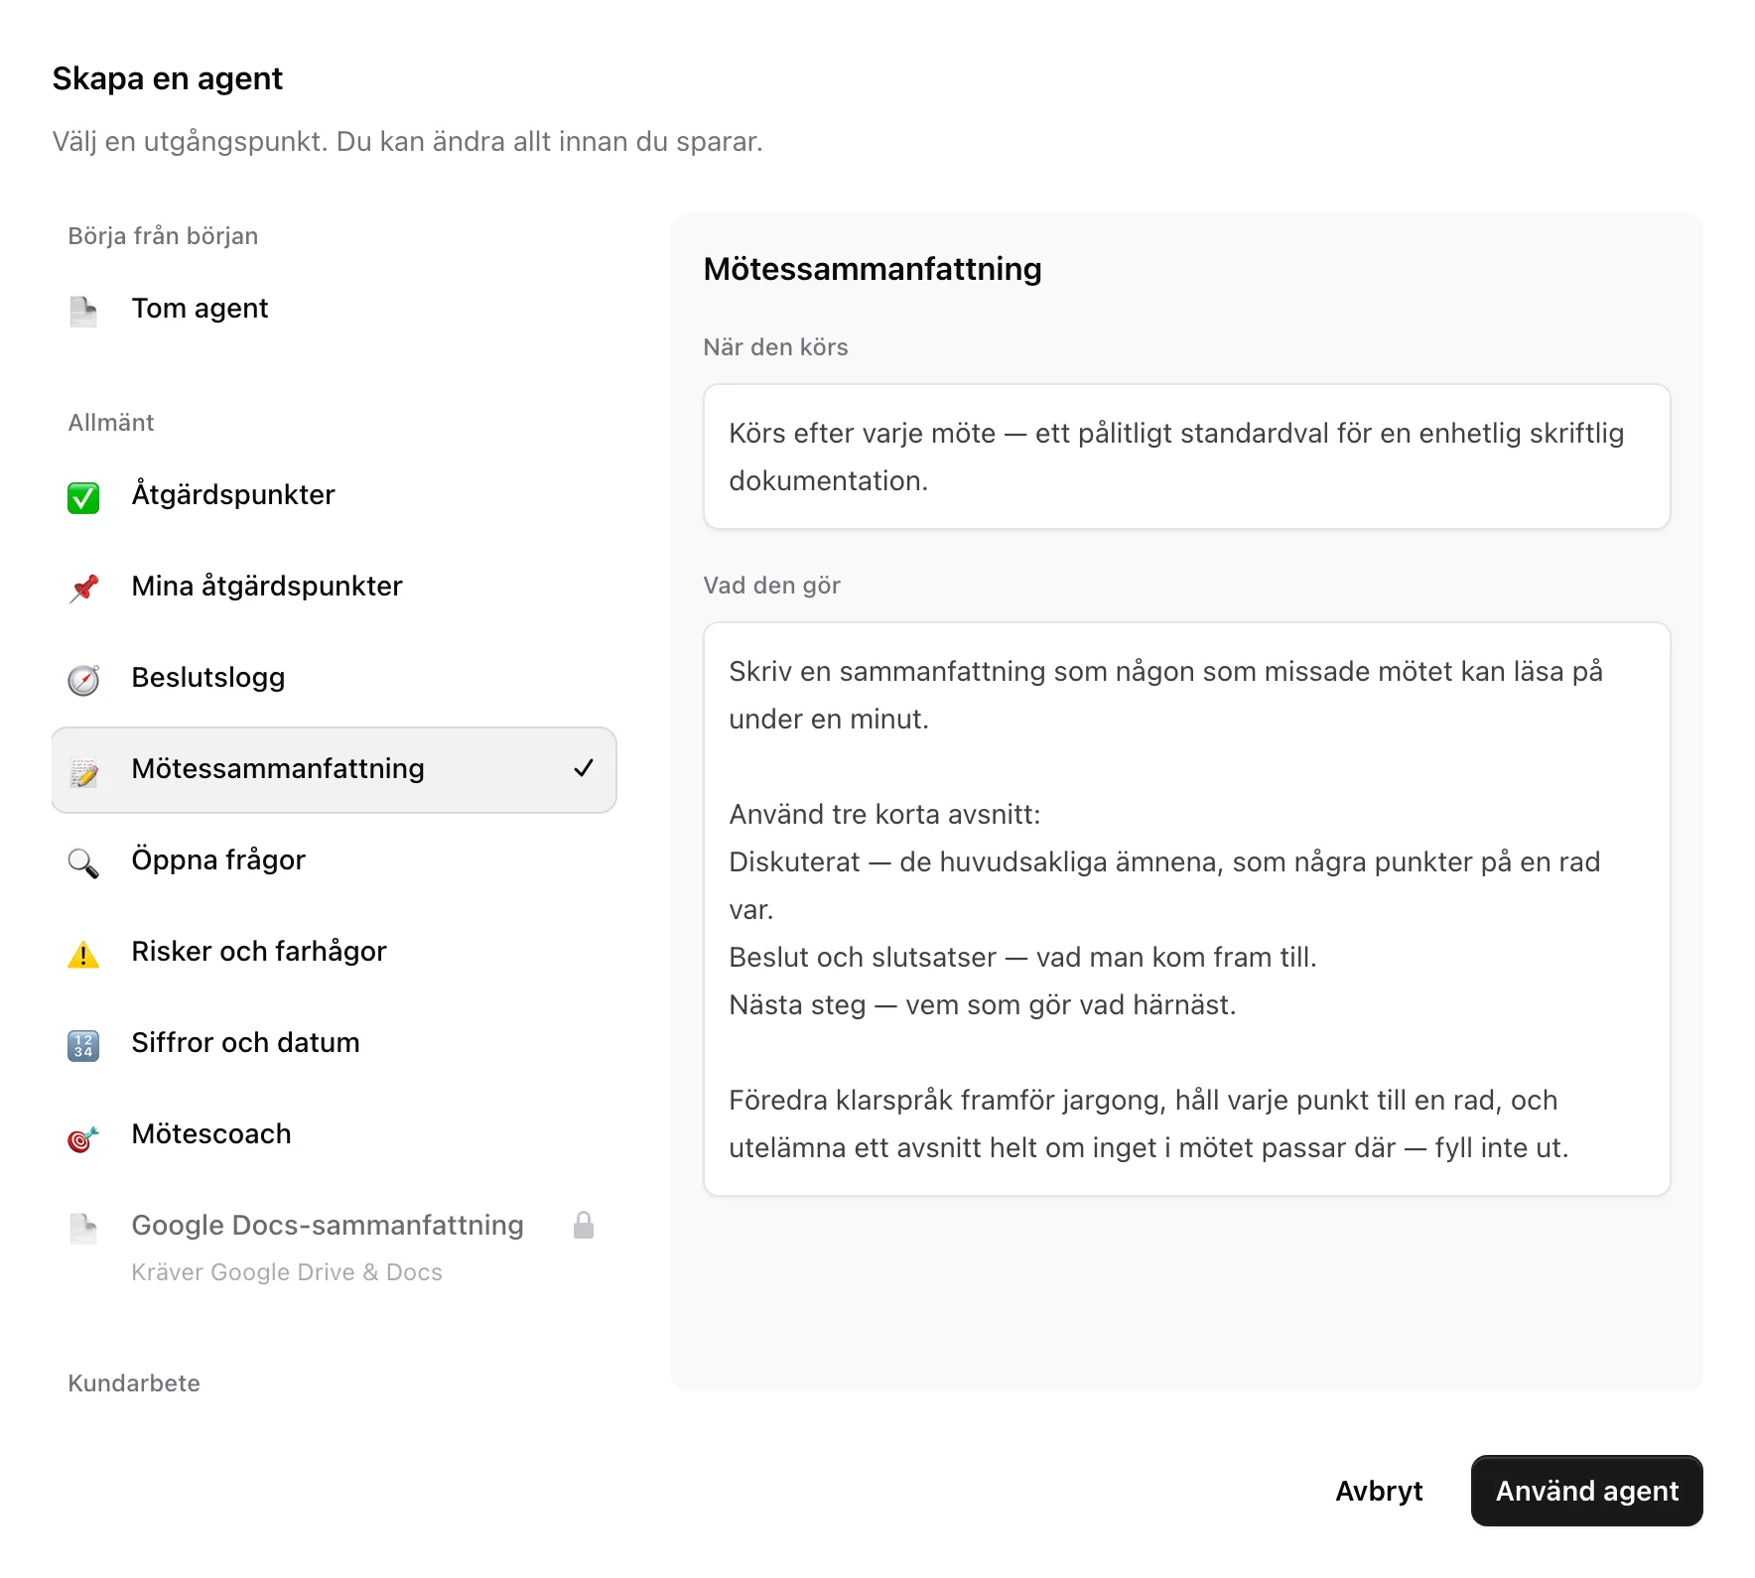
Task: Click the lock icon on Google Docs-sammanfattning
Action: (x=584, y=1225)
